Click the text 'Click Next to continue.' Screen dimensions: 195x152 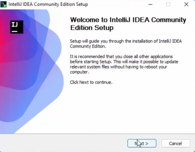[x=91, y=82]
